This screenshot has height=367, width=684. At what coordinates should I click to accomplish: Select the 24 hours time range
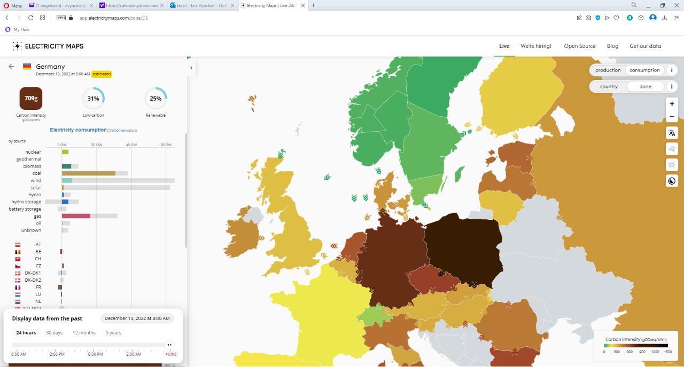pos(26,332)
